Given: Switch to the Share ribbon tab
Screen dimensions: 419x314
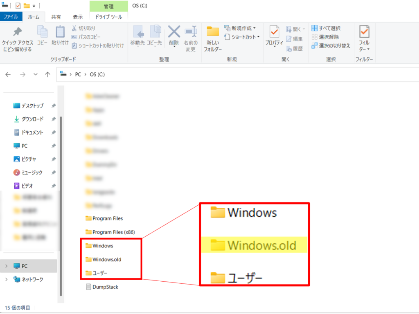Looking at the screenshot, I should 56,17.
